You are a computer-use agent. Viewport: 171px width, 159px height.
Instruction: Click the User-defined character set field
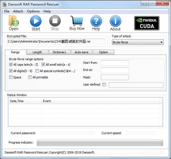coord(136,85)
